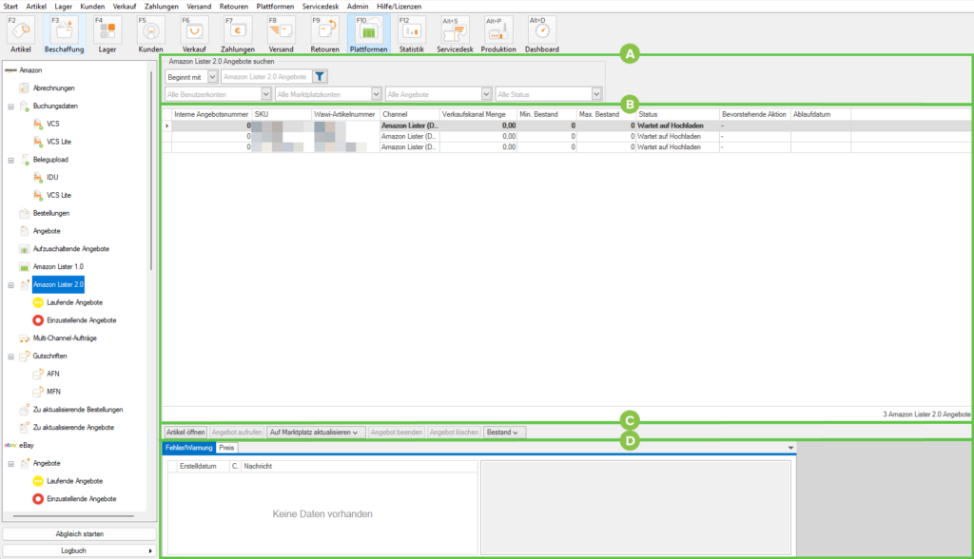Open the Lager module icon

107,32
